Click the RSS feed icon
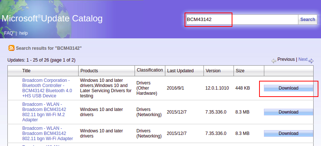The width and height of the screenshot is (321, 146). (11, 48)
